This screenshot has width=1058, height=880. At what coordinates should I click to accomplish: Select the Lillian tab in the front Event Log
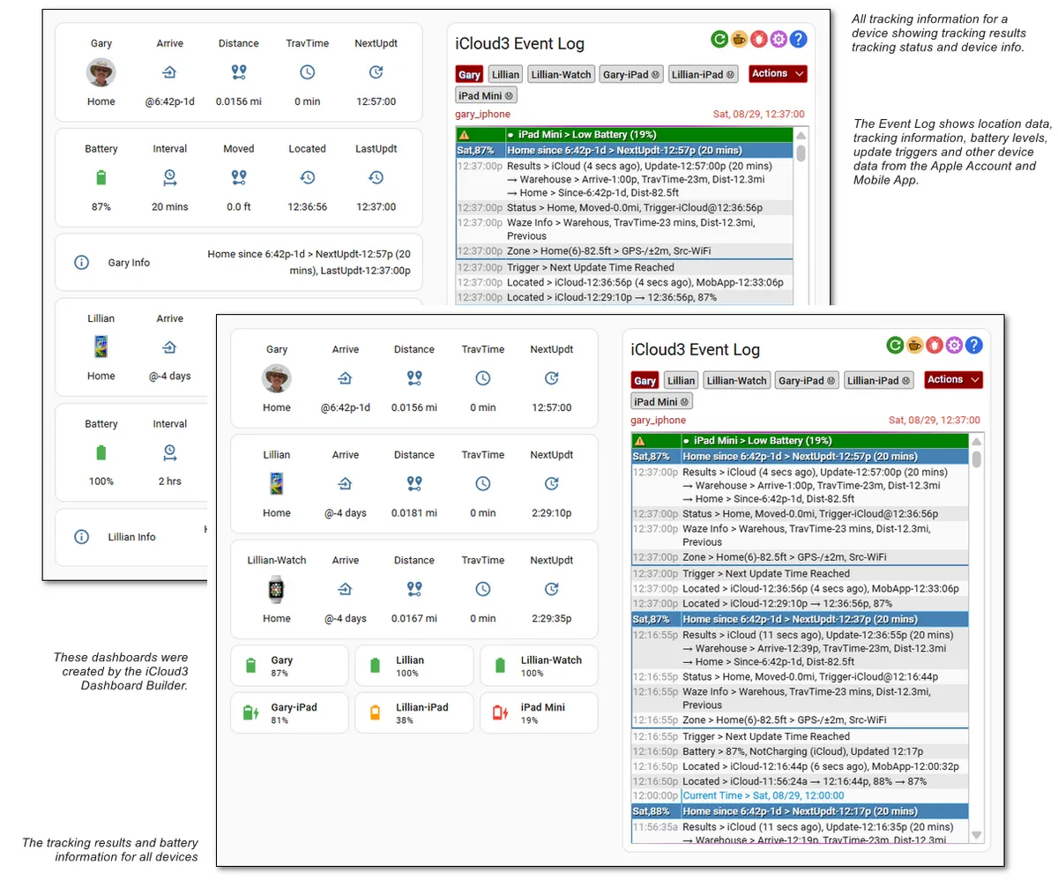(681, 380)
